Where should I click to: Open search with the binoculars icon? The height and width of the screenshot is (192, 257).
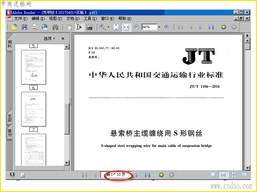(55, 27)
